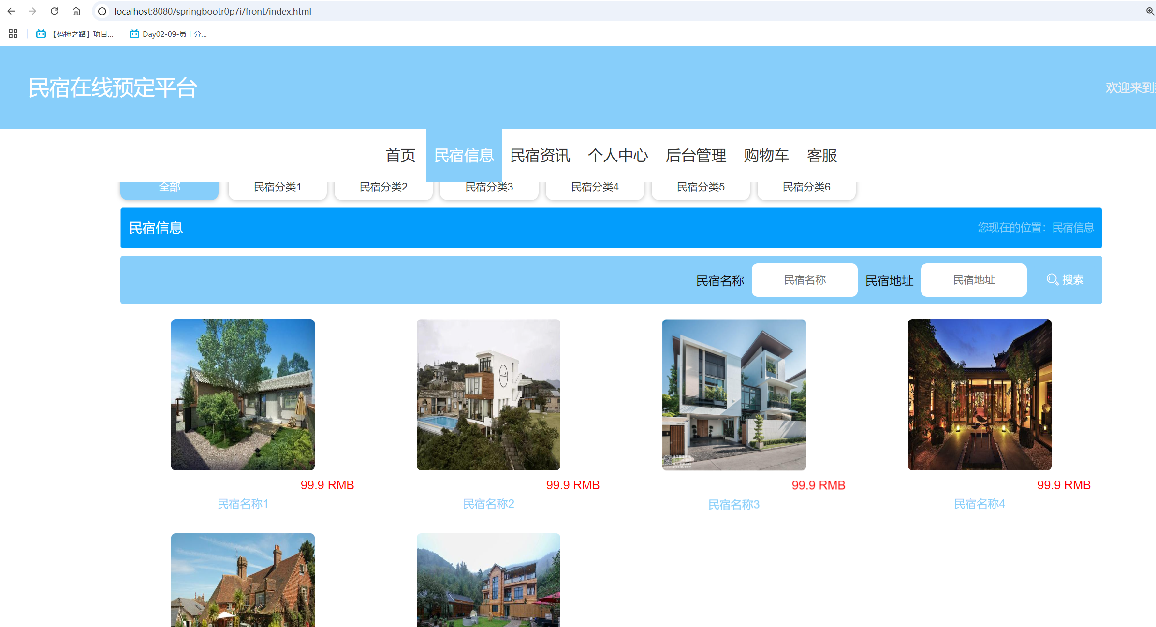Switch to the 首页 tab
The width and height of the screenshot is (1156, 627).
click(400, 156)
